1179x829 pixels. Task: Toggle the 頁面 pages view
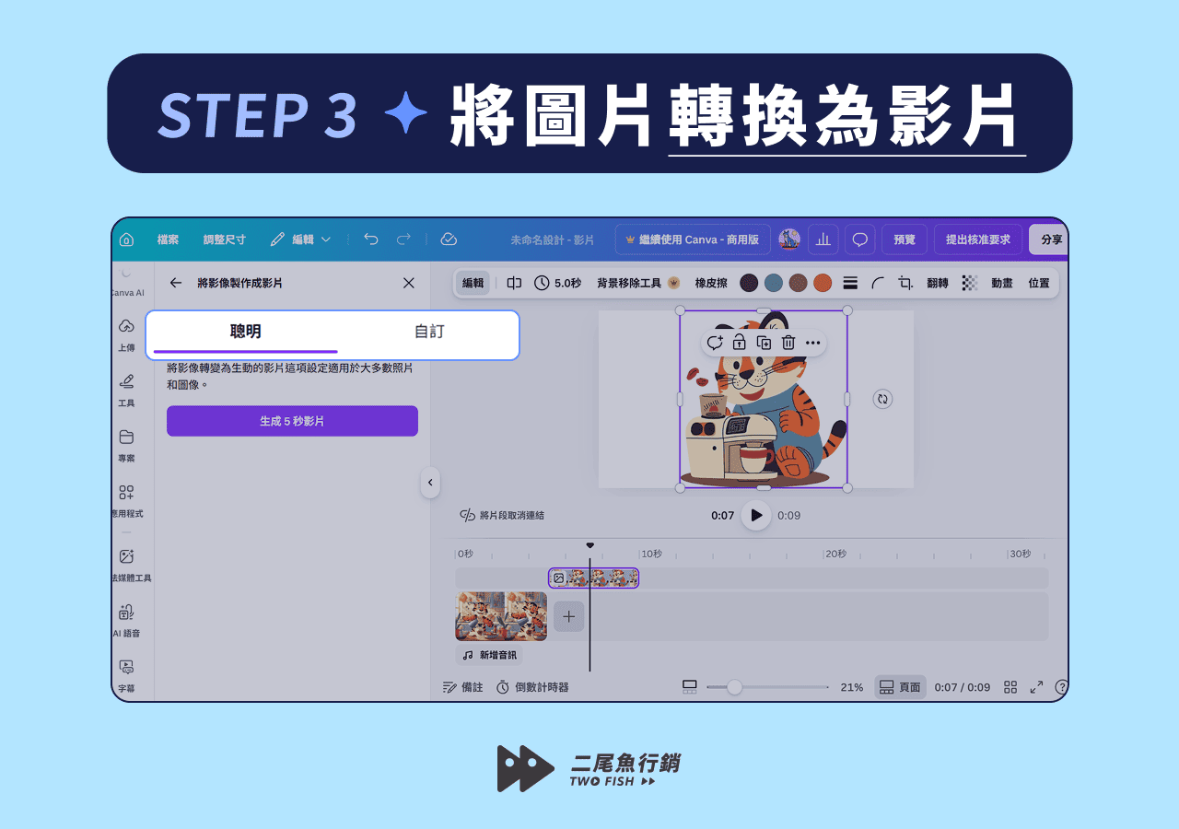point(900,687)
